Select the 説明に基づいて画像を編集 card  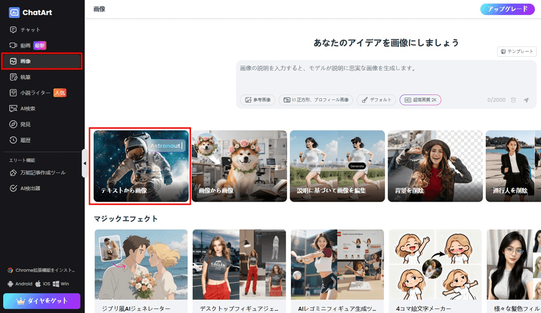337,166
